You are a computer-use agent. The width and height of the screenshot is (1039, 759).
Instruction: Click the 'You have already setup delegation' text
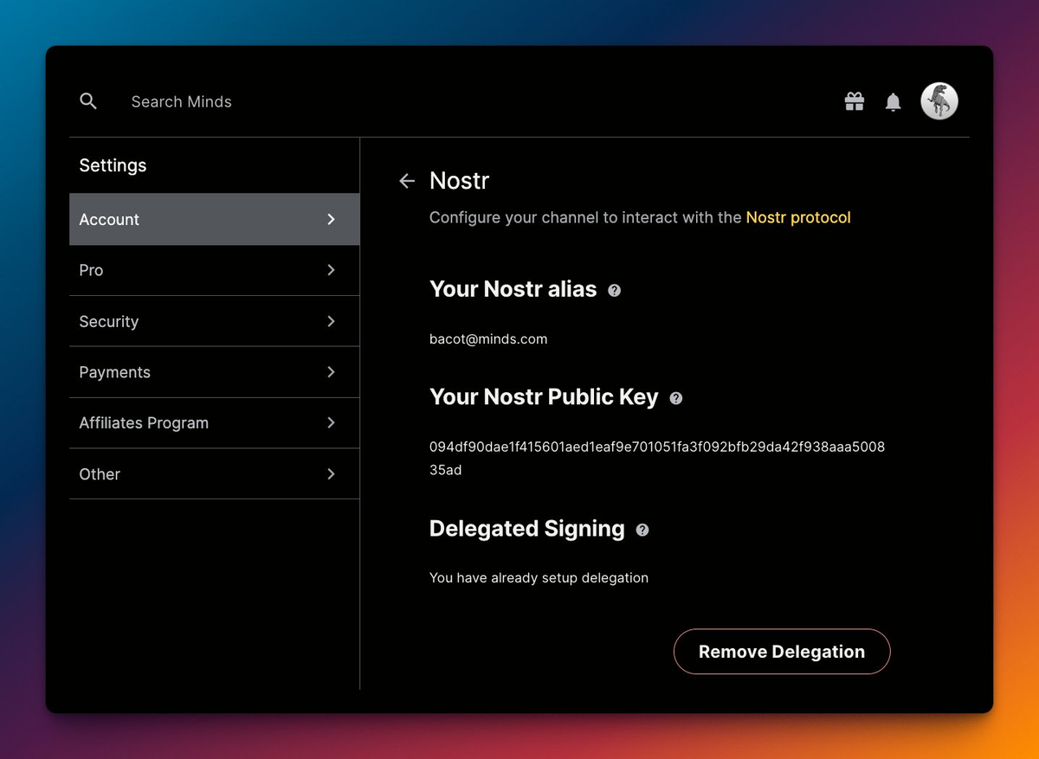pyautogui.click(x=539, y=577)
